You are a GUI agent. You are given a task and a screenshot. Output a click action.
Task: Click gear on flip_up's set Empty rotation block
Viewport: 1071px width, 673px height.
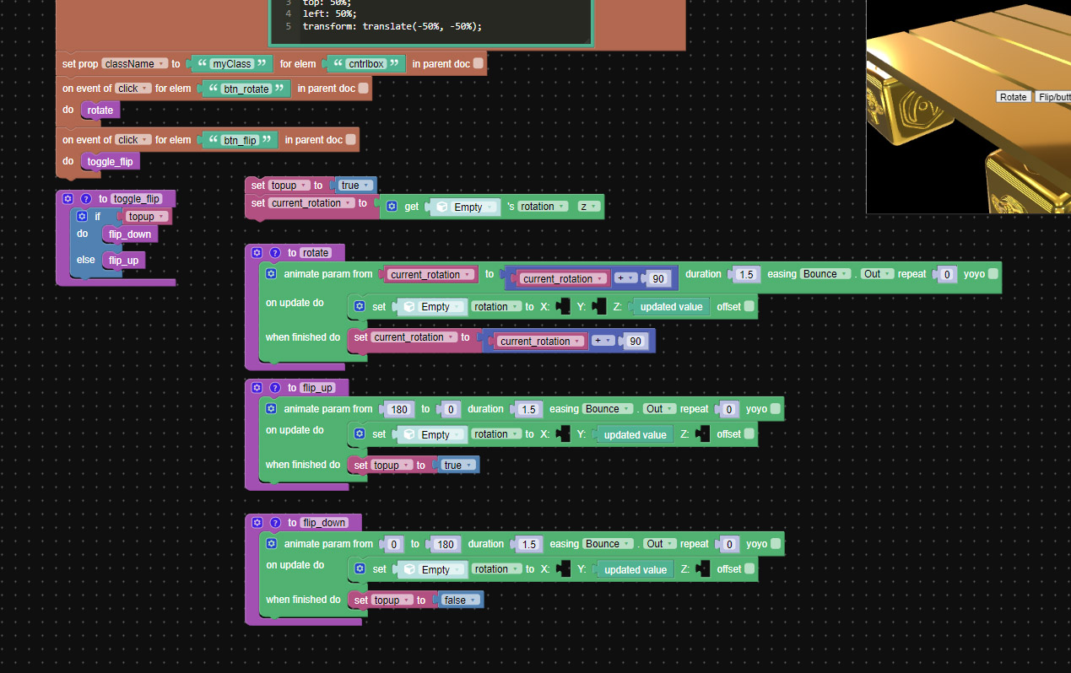pyautogui.click(x=360, y=434)
